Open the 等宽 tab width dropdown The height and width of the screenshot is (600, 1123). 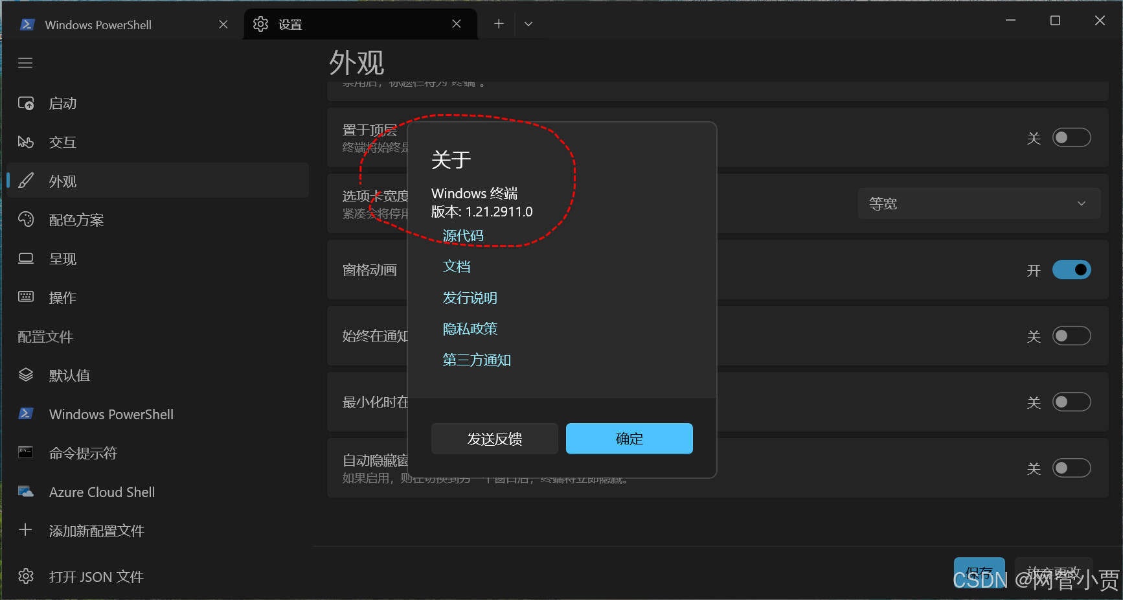[x=979, y=203]
